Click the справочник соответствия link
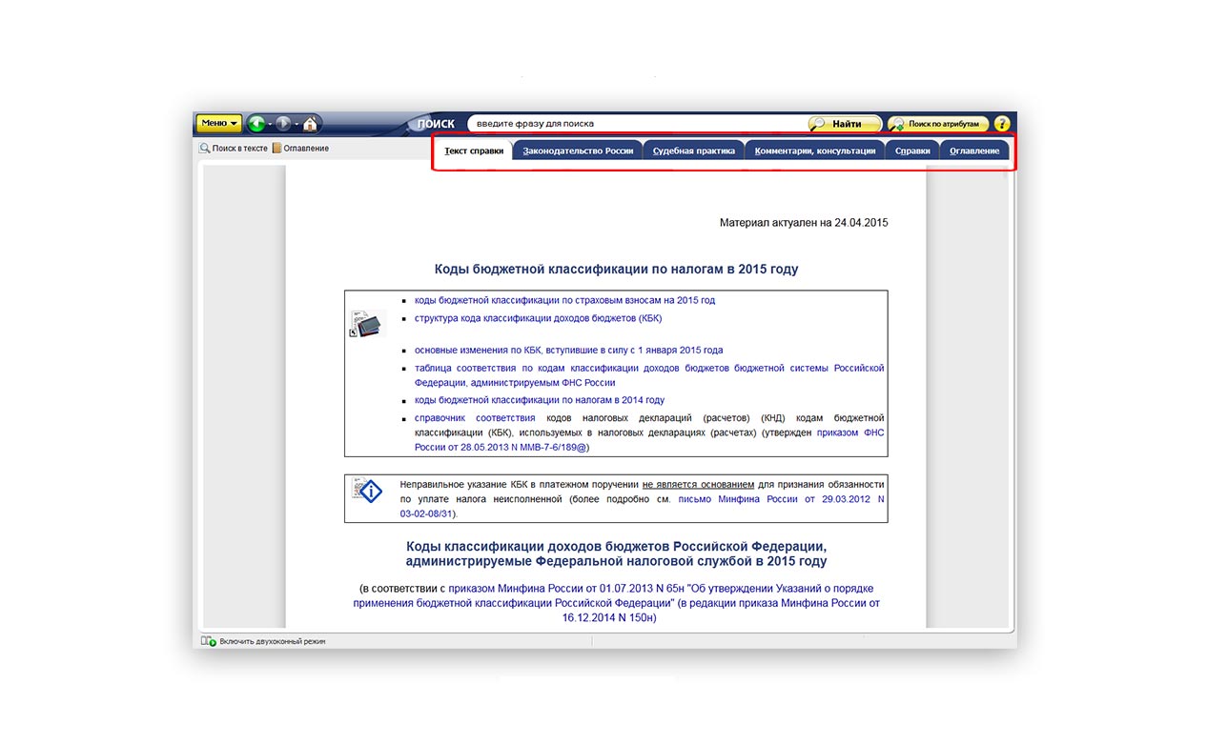The image size is (1207, 744). 475,418
